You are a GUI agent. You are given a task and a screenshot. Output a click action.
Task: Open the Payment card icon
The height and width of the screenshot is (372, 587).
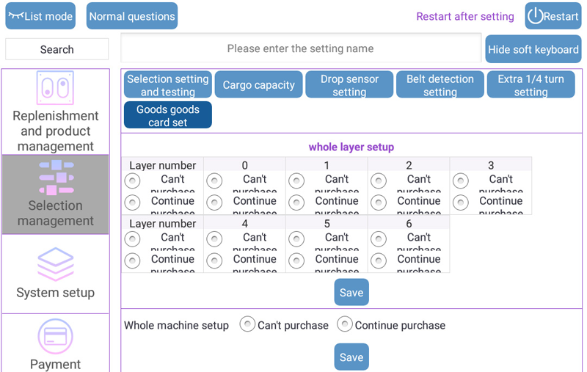pyautogui.click(x=56, y=337)
